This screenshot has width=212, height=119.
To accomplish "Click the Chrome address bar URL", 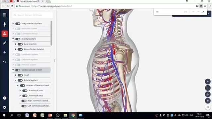I will [52, 6].
